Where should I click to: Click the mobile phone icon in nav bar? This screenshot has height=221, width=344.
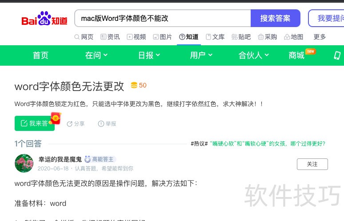point(337,55)
